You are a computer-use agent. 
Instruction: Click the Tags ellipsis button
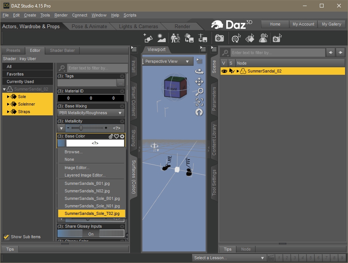tap(121, 83)
